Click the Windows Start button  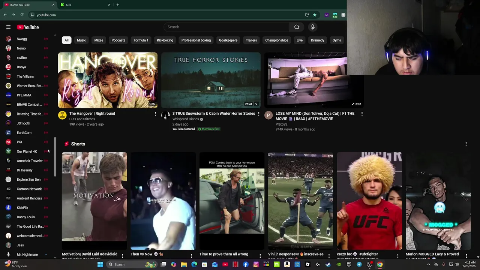100,264
